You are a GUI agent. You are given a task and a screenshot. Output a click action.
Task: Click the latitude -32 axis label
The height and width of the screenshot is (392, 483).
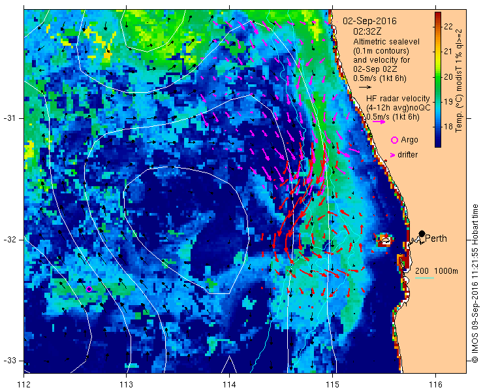pyautogui.click(x=10, y=240)
